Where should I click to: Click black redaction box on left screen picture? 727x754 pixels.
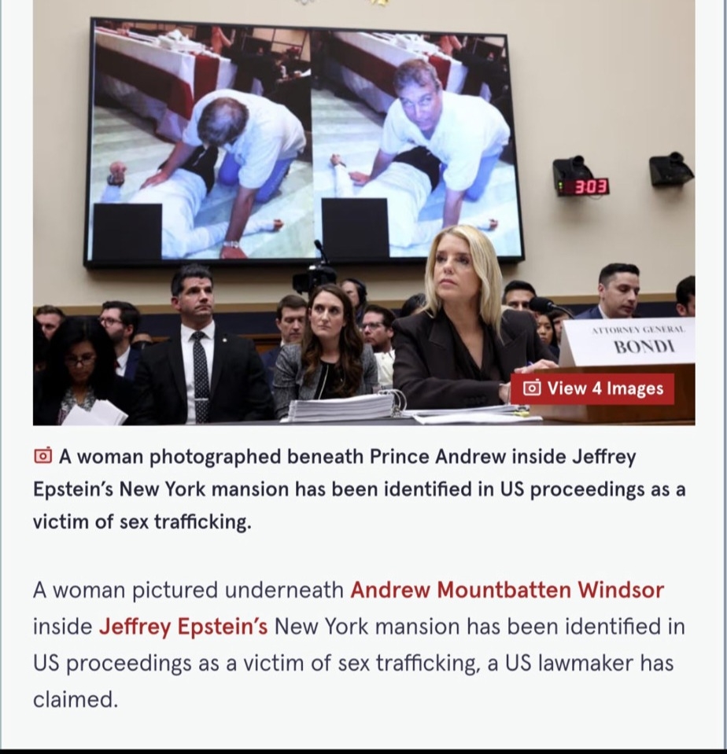[127, 232]
